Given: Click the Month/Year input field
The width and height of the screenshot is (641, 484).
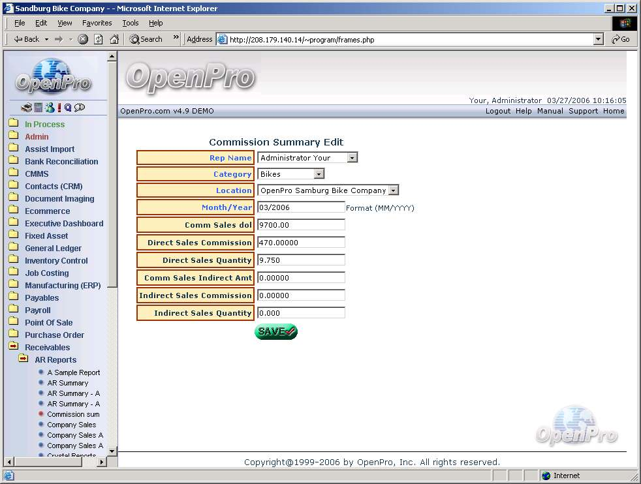Looking at the screenshot, I should [x=301, y=207].
